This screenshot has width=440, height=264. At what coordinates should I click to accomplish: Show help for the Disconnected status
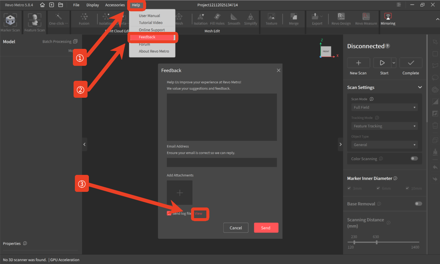388,47
